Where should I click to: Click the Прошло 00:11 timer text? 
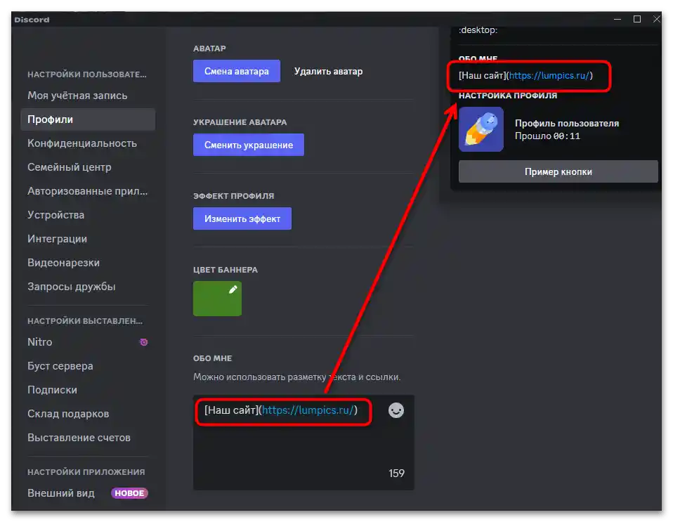(548, 136)
